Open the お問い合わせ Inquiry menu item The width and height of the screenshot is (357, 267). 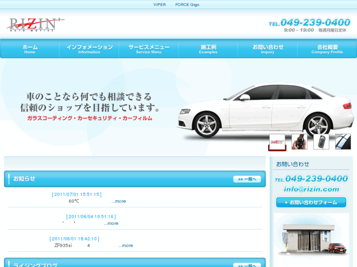click(x=268, y=49)
